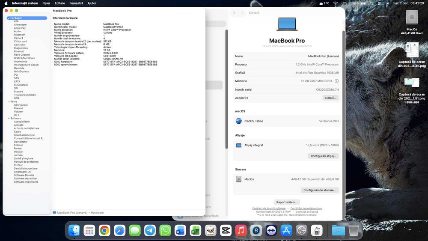Select Wi-Fi under Rețea
Viewport: 428px width, 241px height.
pyautogui.click(x=17, y=115)
